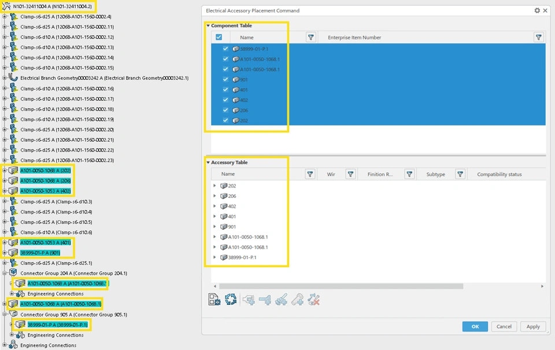The height and width of the screenshot is (350, 555).
Task: Click the scrollbar right arrow in Accessory Table
Action: coord(542,286)
